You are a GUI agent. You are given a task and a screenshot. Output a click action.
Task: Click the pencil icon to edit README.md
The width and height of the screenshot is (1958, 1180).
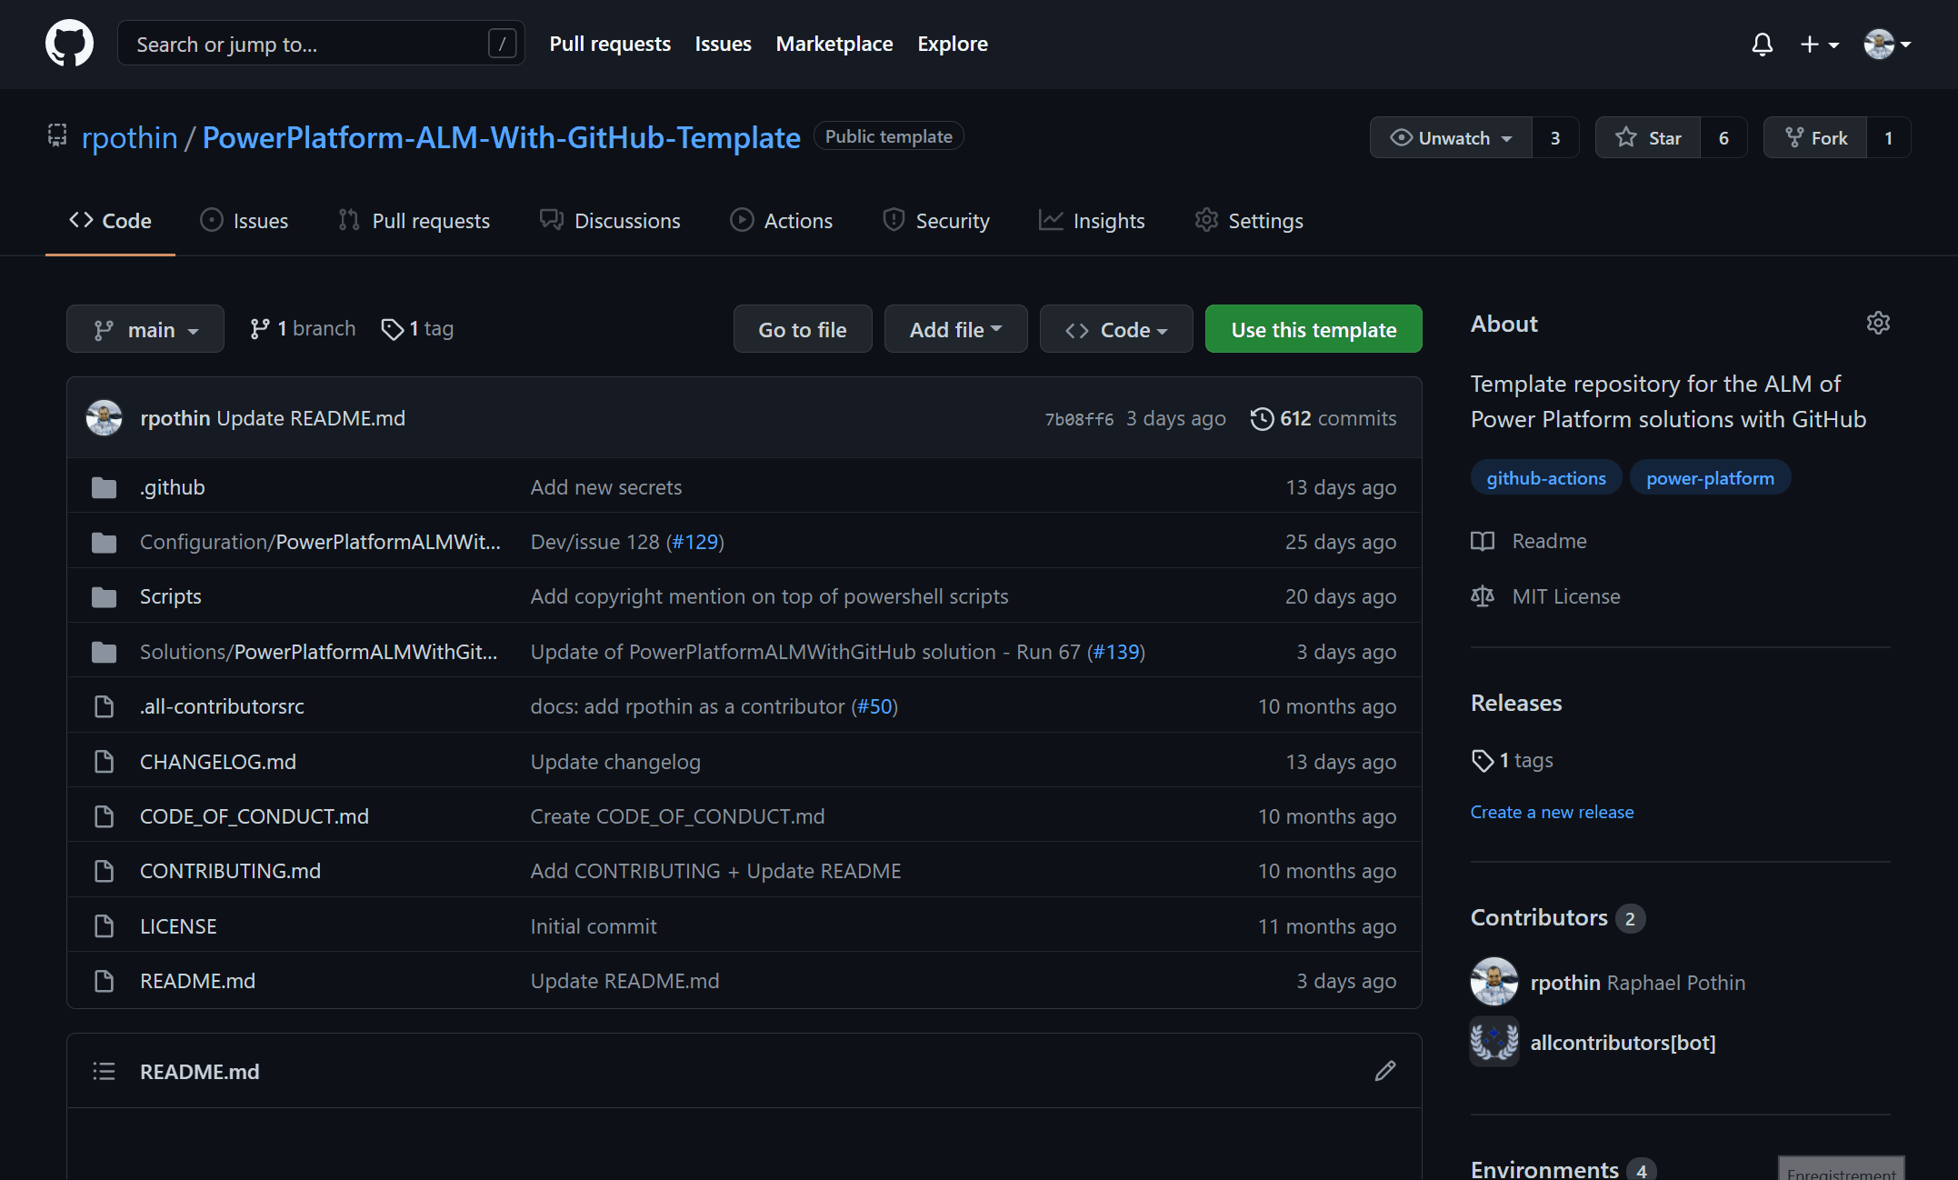click(x=1384, y=1071)
